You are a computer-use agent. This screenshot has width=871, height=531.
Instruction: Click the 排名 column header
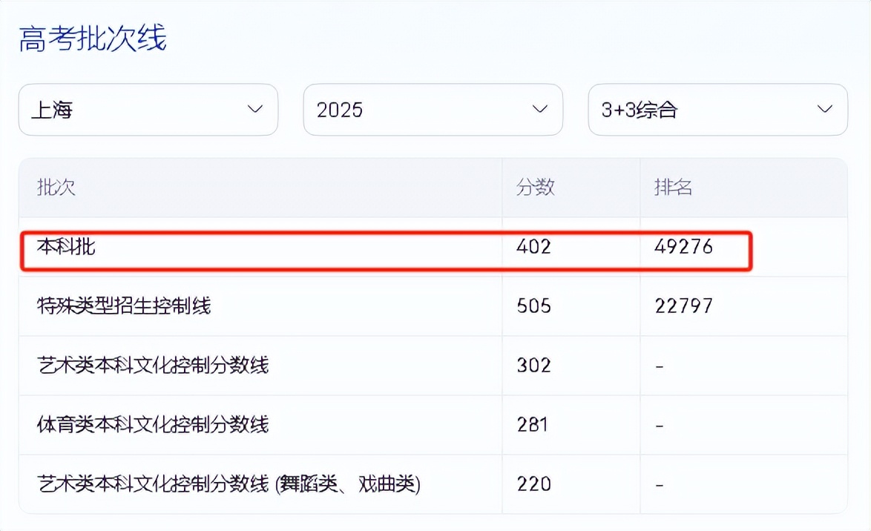pyautogui.click(x=671, y=188)
